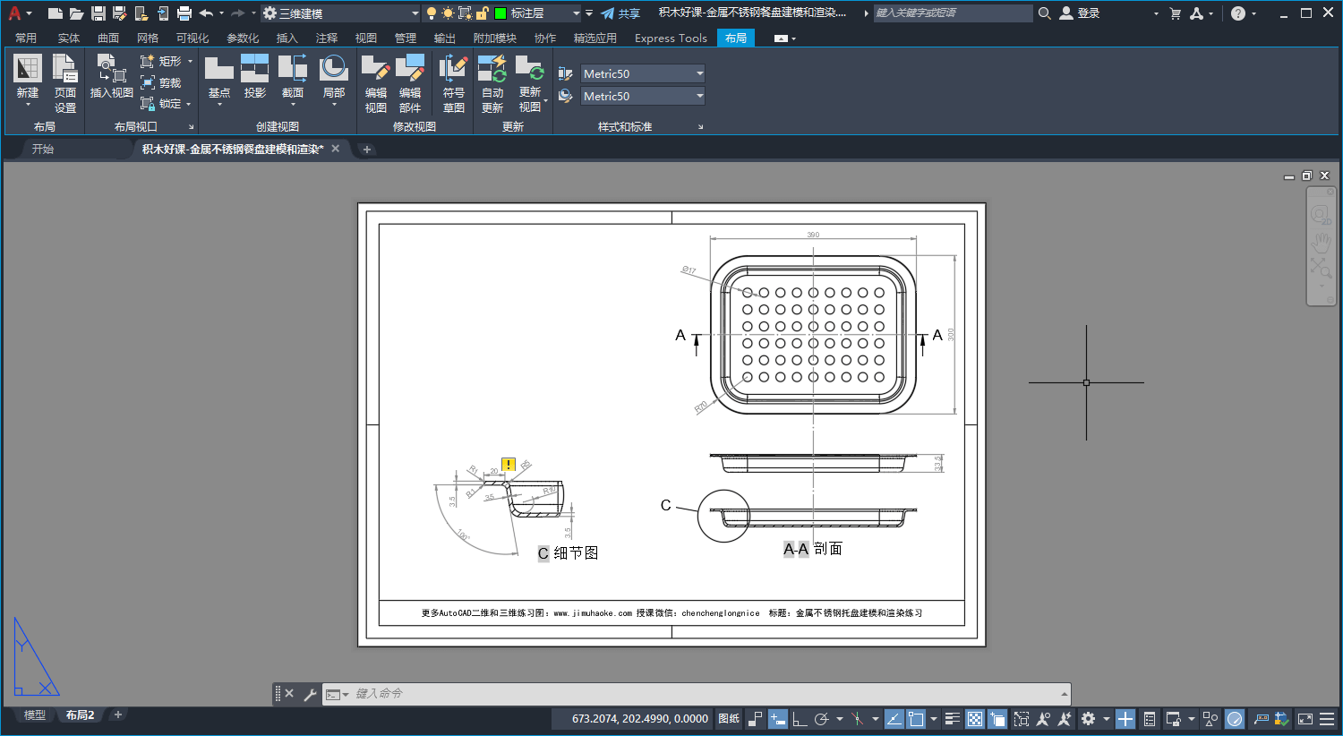1343x736 pixels.
Task: Open the 常用 ribbon tab
Action: [x=26, y=38]
